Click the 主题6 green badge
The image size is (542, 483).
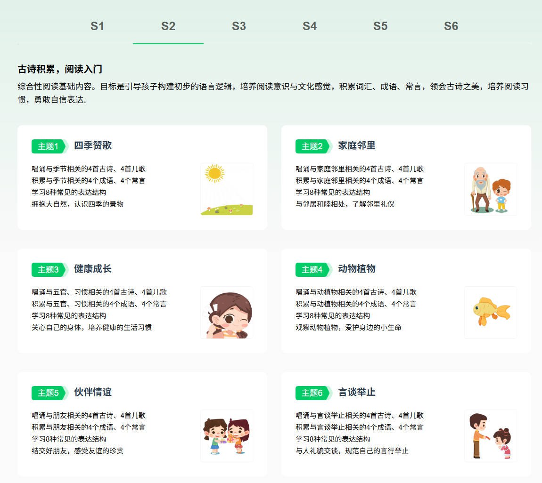(x=313, y=393)
